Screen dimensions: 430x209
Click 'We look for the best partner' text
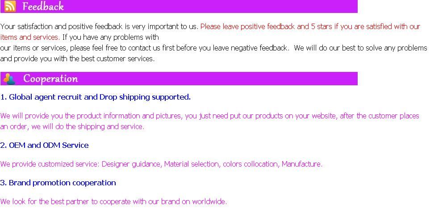point(113,202)
